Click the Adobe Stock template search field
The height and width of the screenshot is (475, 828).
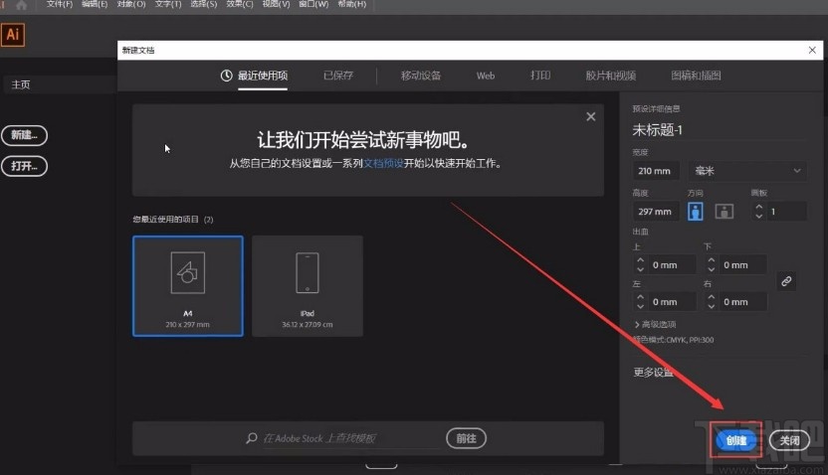[350, 438]
